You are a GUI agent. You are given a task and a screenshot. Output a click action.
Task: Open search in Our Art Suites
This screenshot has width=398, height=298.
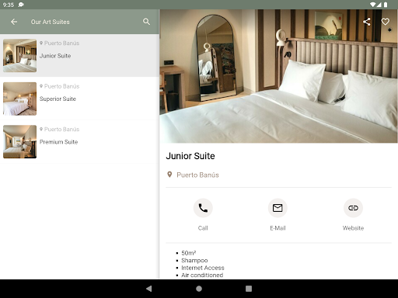pyautogui.click(x=146, y=22)
